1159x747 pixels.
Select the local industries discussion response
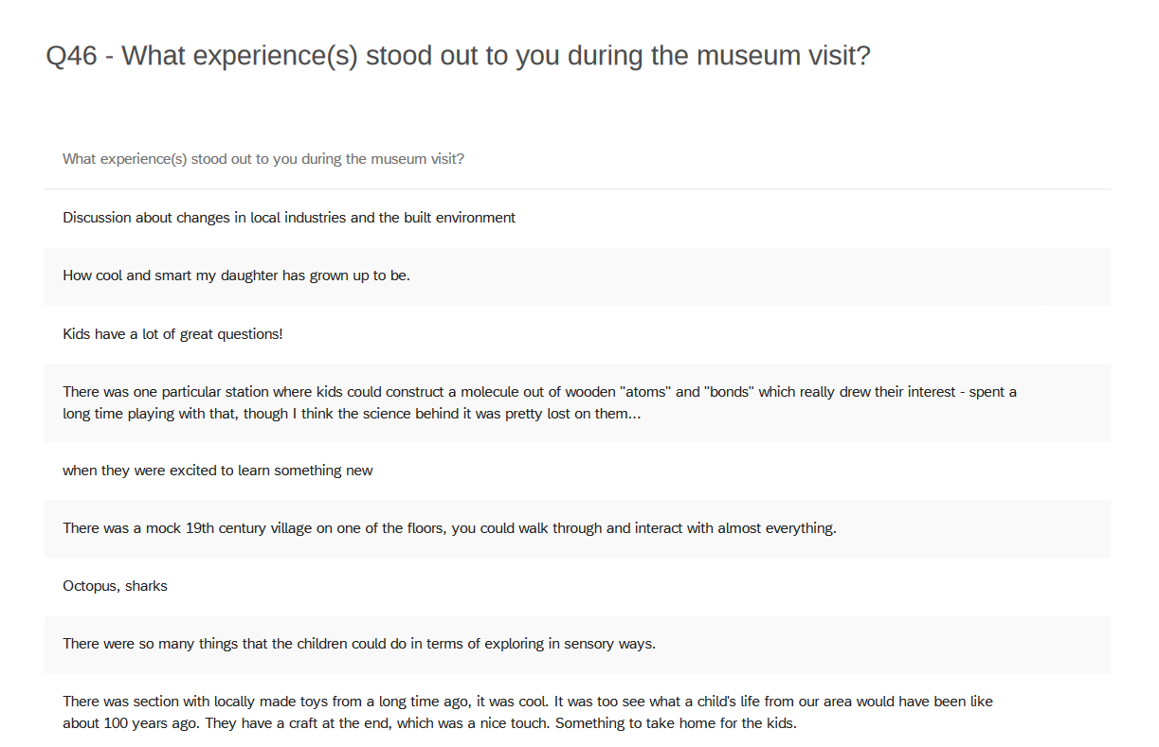[x=289, y=218]
